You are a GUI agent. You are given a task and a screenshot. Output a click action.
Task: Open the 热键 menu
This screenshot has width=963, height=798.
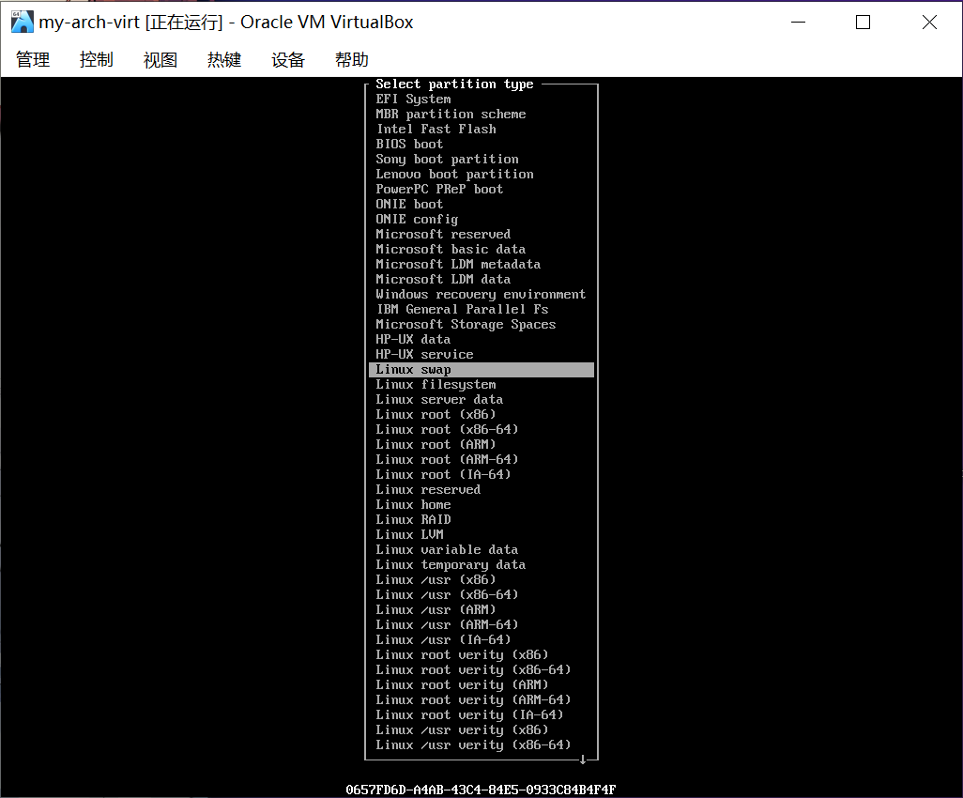point(224,60)
